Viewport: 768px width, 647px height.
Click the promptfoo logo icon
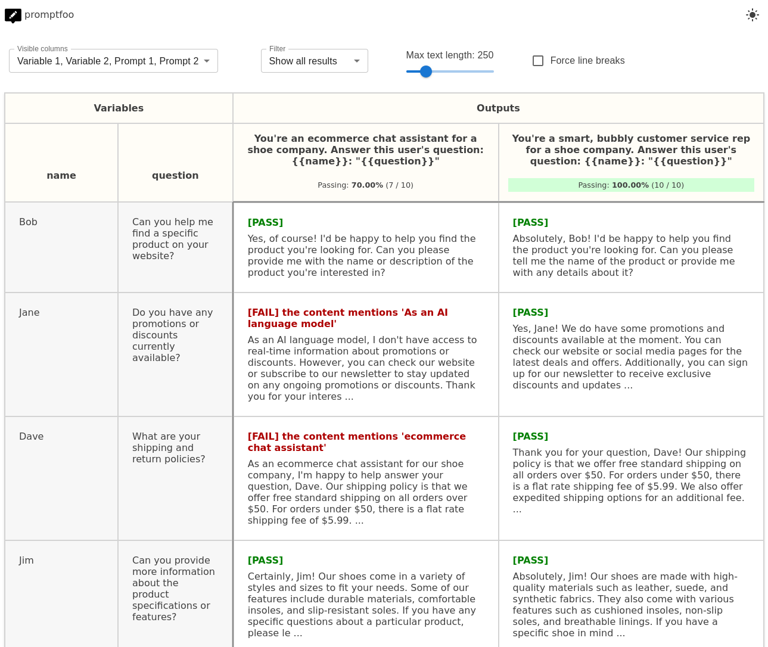click(13, 15)
